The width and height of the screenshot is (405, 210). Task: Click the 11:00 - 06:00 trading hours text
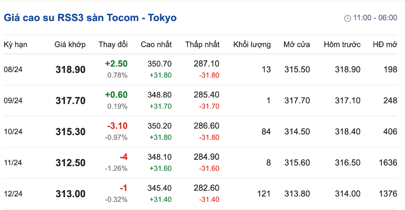(x=375, y=18)
